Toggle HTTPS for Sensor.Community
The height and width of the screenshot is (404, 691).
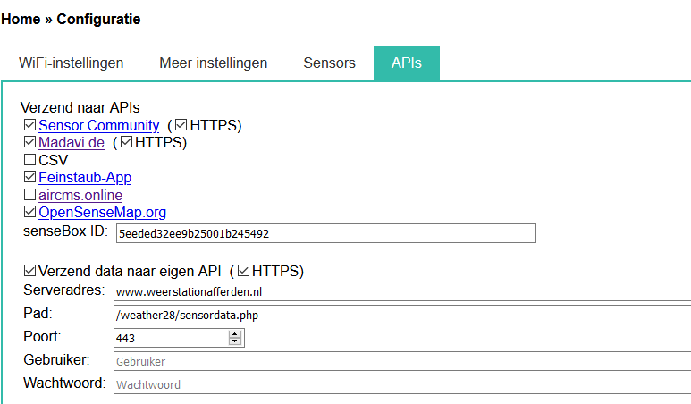[x=181, y=126]
